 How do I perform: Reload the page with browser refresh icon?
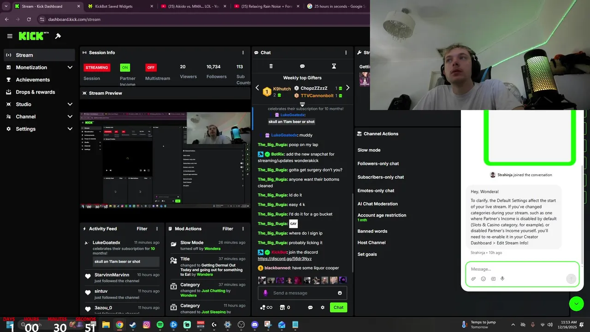tap(29, 19)
